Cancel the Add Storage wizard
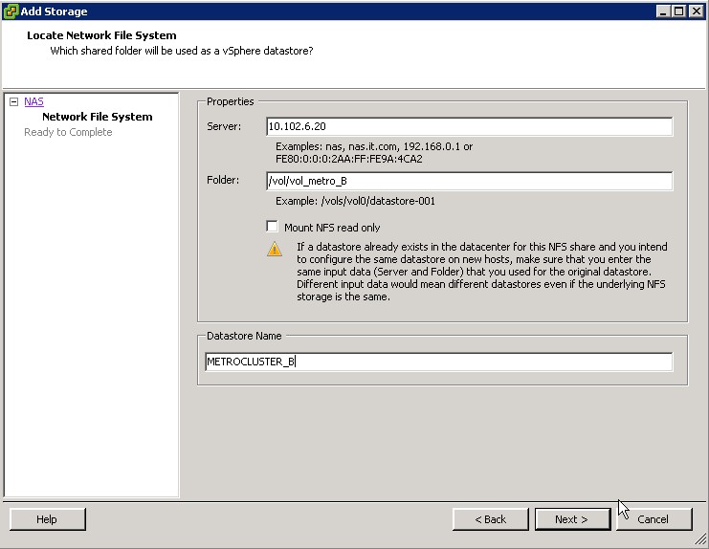The height and width of the screenshot is (549, 709). click(x=654, y=519)
